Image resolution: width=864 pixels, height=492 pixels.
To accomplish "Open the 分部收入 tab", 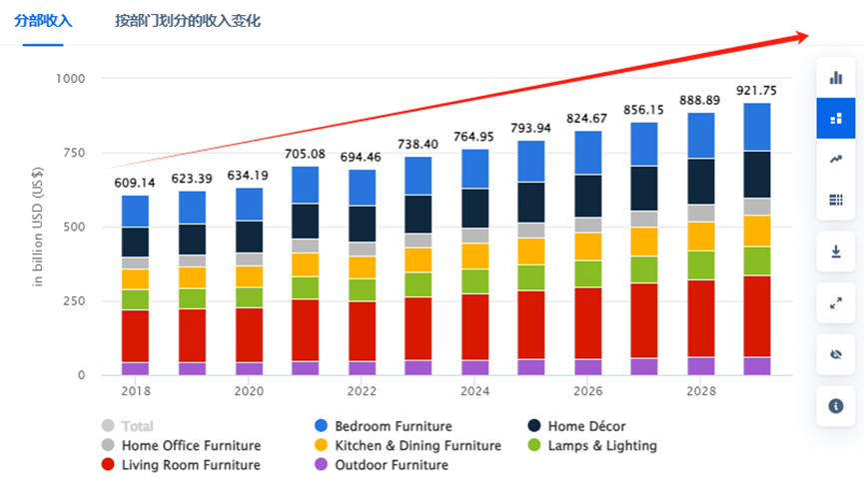I will (x=43, y=21).
